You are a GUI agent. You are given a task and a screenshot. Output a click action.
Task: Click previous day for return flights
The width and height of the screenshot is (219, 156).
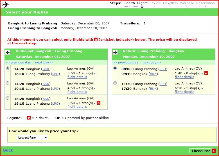(x=126, y=63)
